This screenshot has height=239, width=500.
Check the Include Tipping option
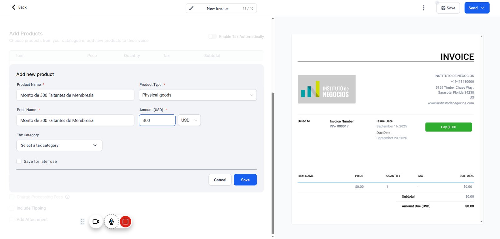point(12,208)
